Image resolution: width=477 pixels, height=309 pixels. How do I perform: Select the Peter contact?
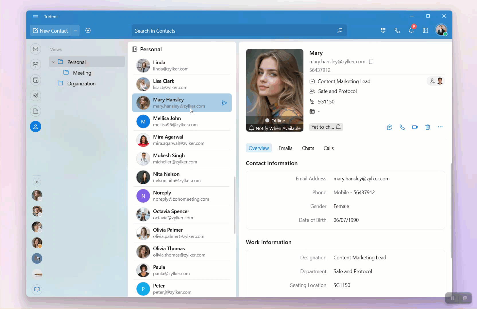182,289
